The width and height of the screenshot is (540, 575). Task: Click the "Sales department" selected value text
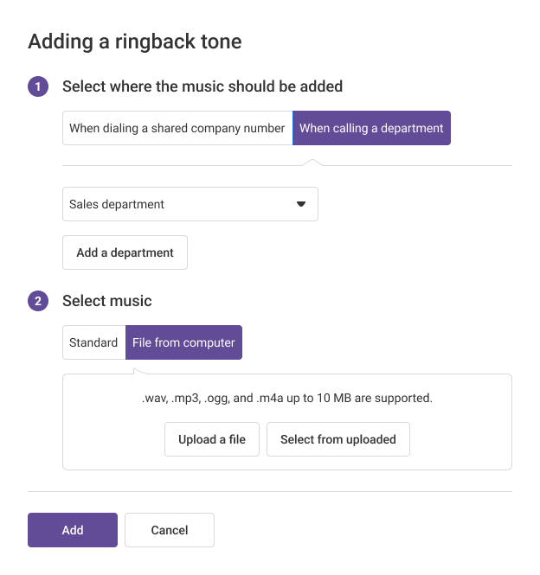coord(117,204)
